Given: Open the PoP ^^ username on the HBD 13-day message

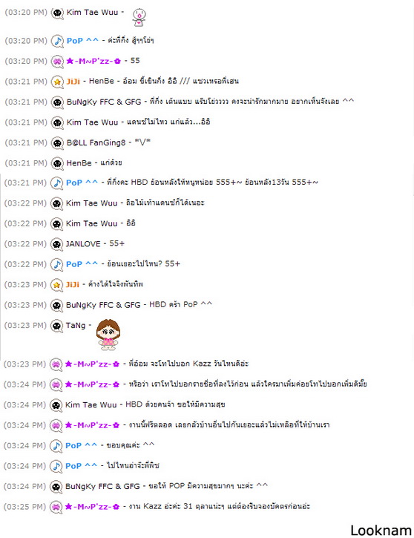Looking at the screenshot, I should [x=82, y=183].
